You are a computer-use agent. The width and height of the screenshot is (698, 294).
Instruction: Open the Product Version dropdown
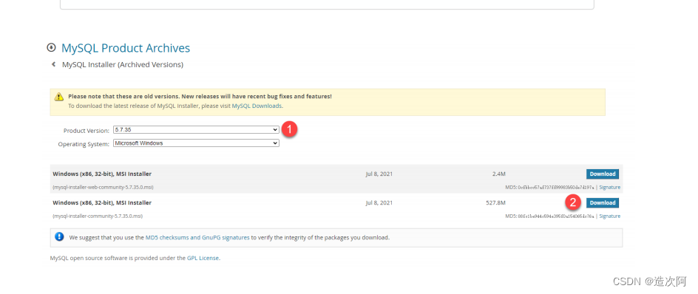click(x=197, y=129)
